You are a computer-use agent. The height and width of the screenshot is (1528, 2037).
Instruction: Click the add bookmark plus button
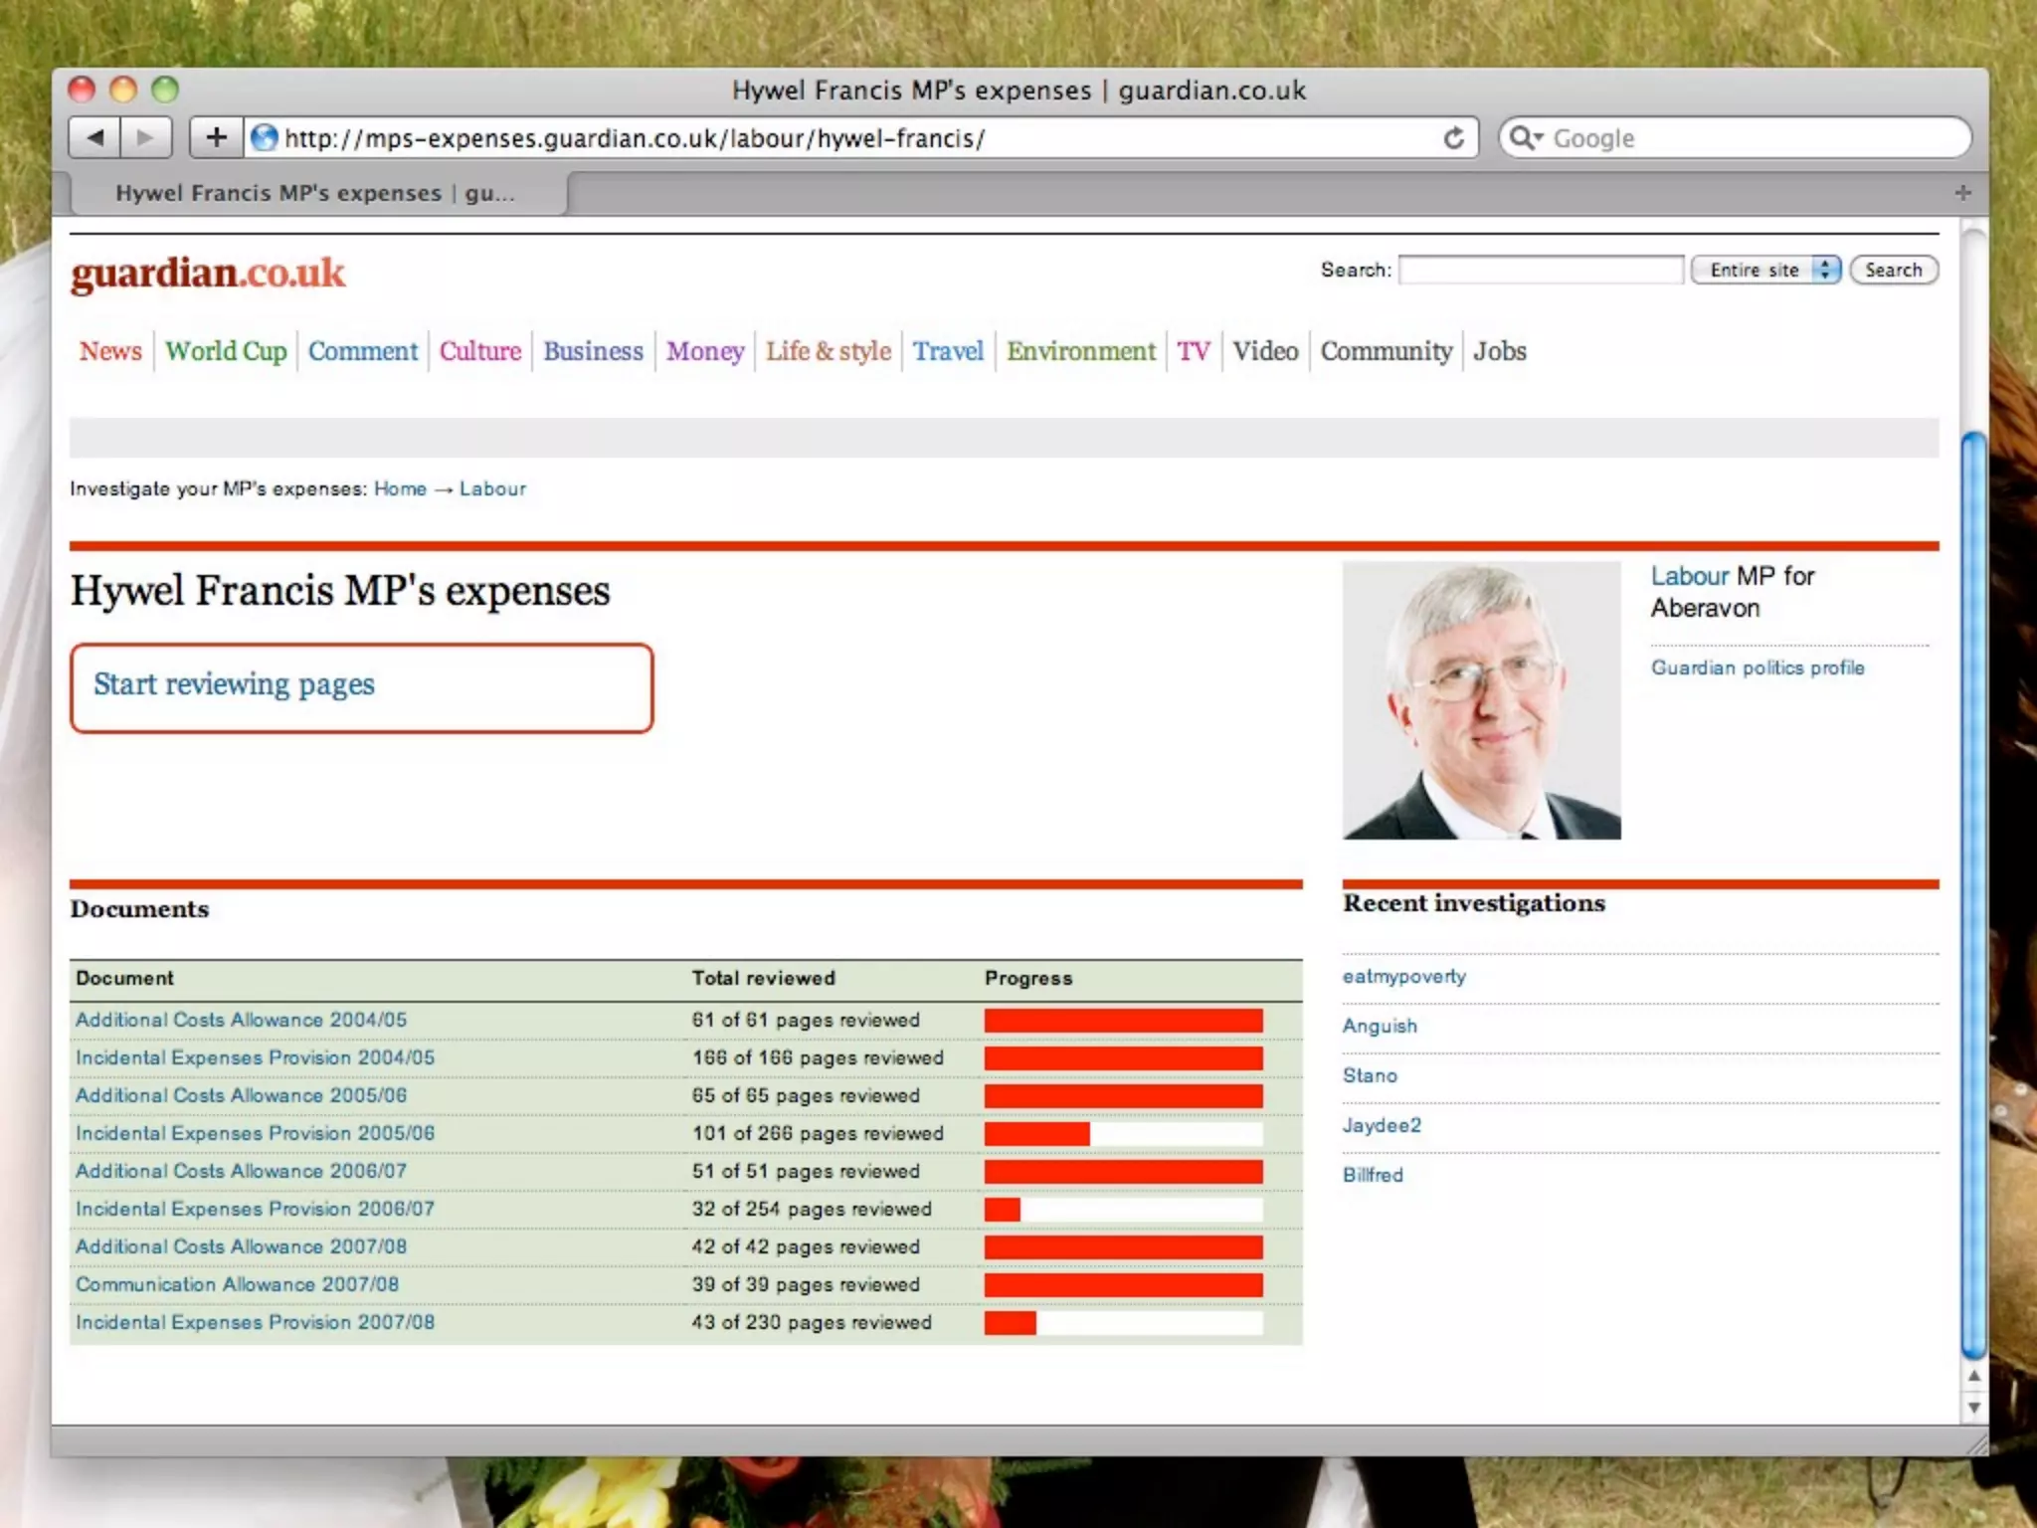point(216,137)
